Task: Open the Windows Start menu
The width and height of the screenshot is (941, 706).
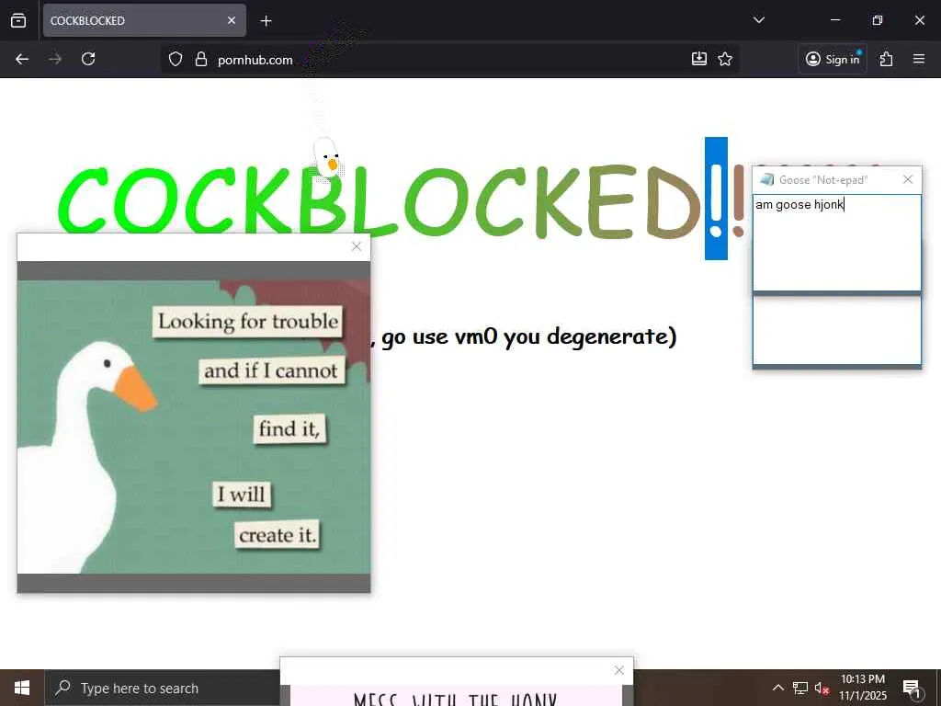Action: [22, 688]
